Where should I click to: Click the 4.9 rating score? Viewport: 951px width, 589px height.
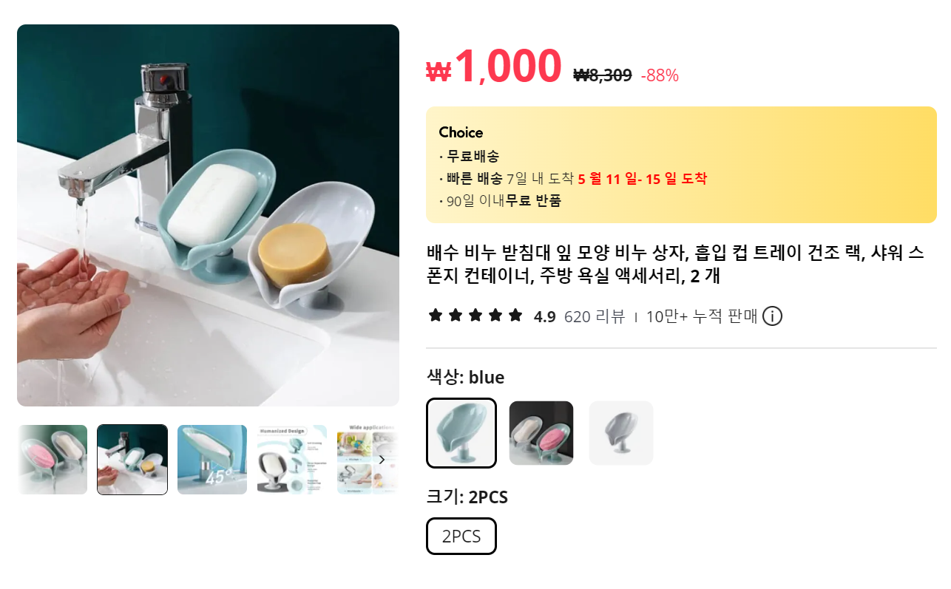click(544, 317)
